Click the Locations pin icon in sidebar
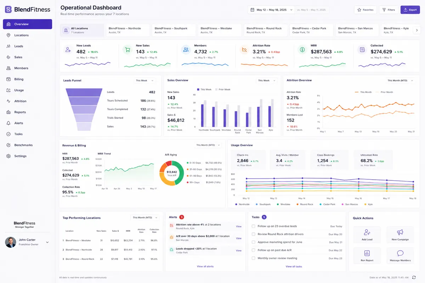Screen dimensions: 425x283 [x=8, y=35]
